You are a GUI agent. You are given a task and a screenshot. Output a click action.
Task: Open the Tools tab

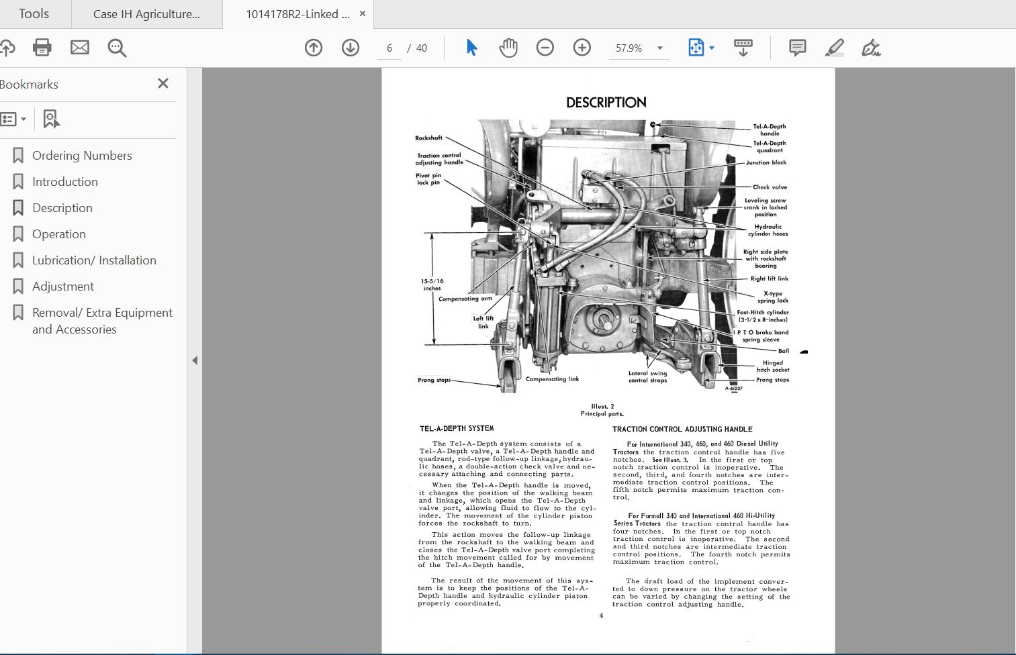(x=34, y=14)
